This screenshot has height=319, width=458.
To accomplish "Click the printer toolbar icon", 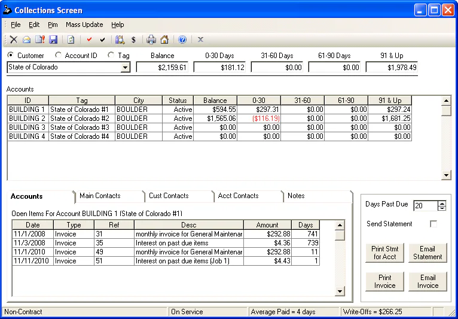I will pos(151,40).
